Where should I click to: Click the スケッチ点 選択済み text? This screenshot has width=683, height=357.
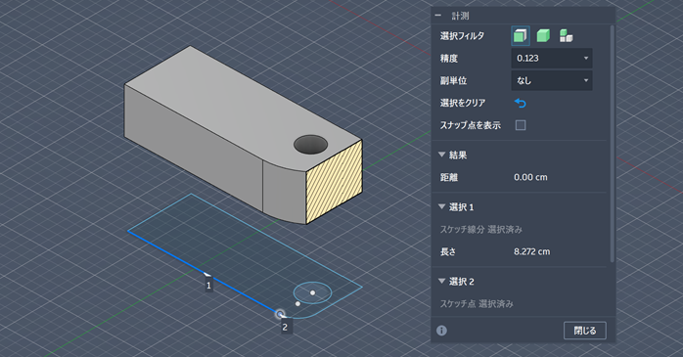(477, 304)
